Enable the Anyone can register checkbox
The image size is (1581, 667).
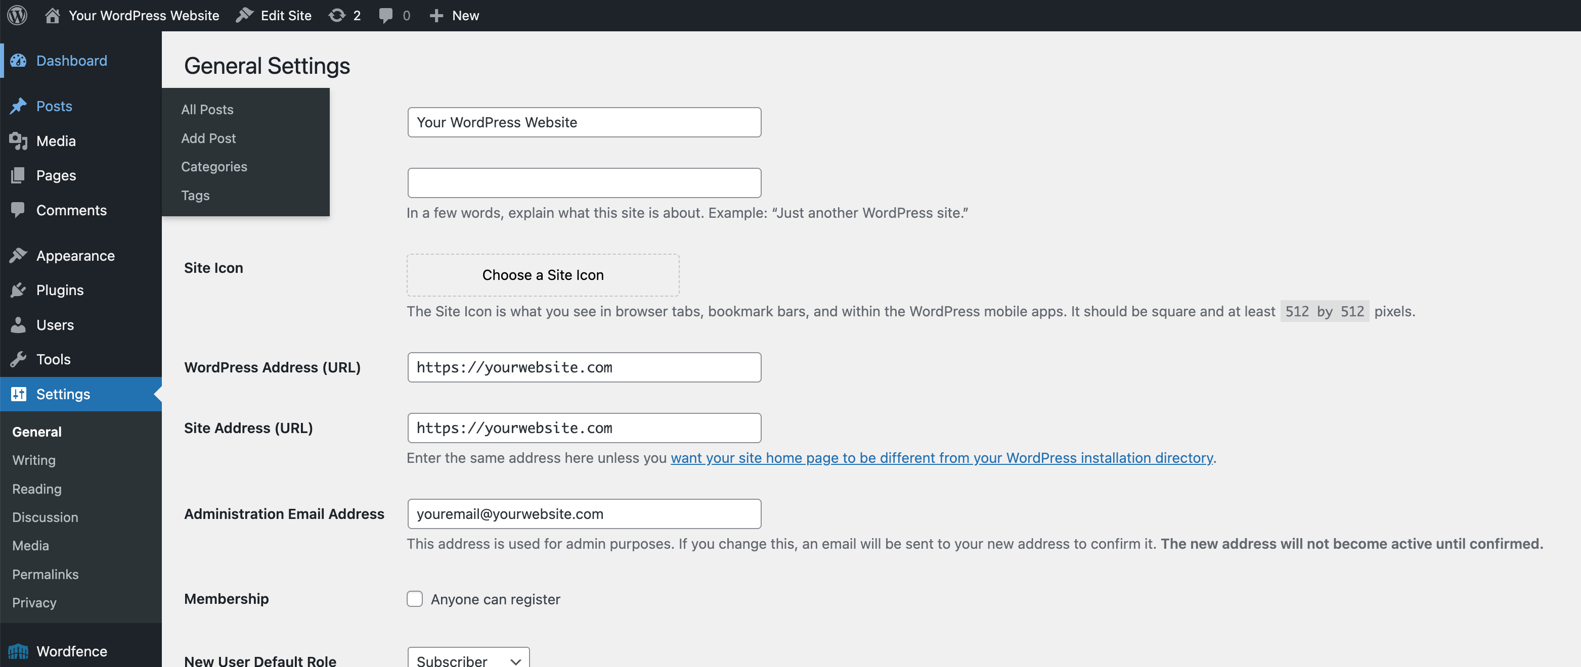coord(414,598)
